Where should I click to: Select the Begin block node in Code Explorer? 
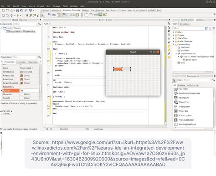click(191, 60)
